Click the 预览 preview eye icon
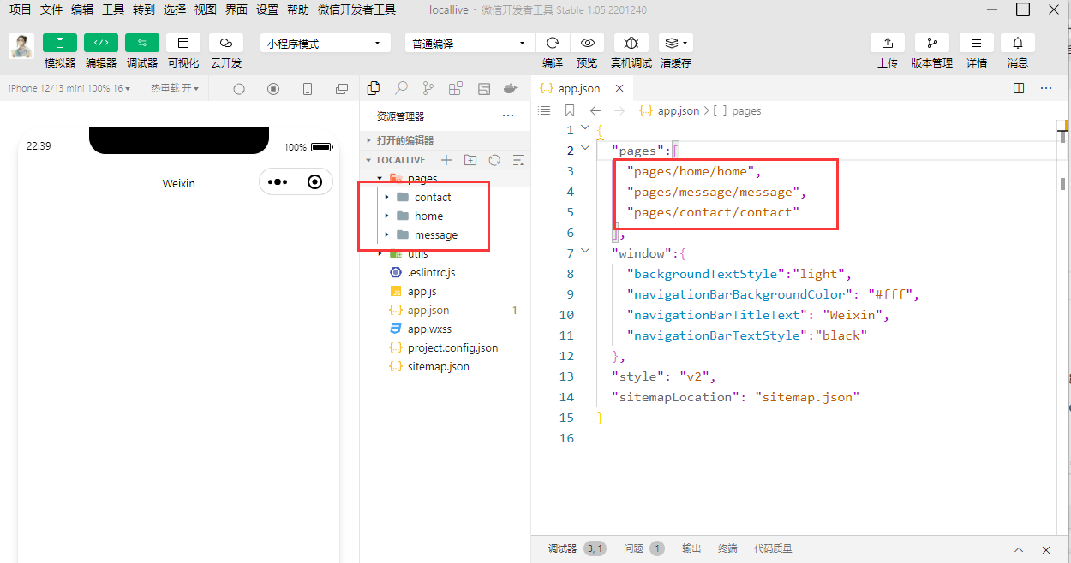The height and width of the screenshot is (563, 1071). [x=587, y=43]
